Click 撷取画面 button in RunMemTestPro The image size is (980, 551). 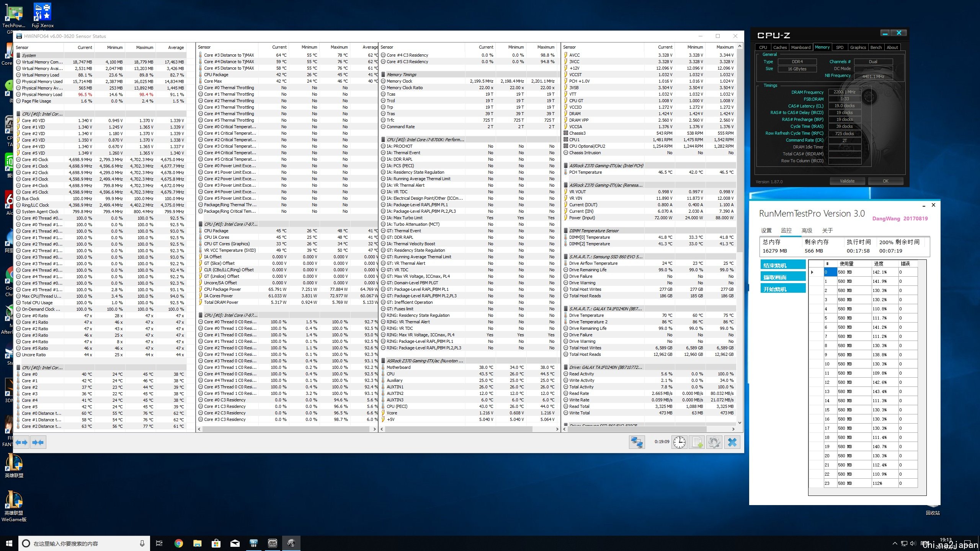click(x=783, y=277)
